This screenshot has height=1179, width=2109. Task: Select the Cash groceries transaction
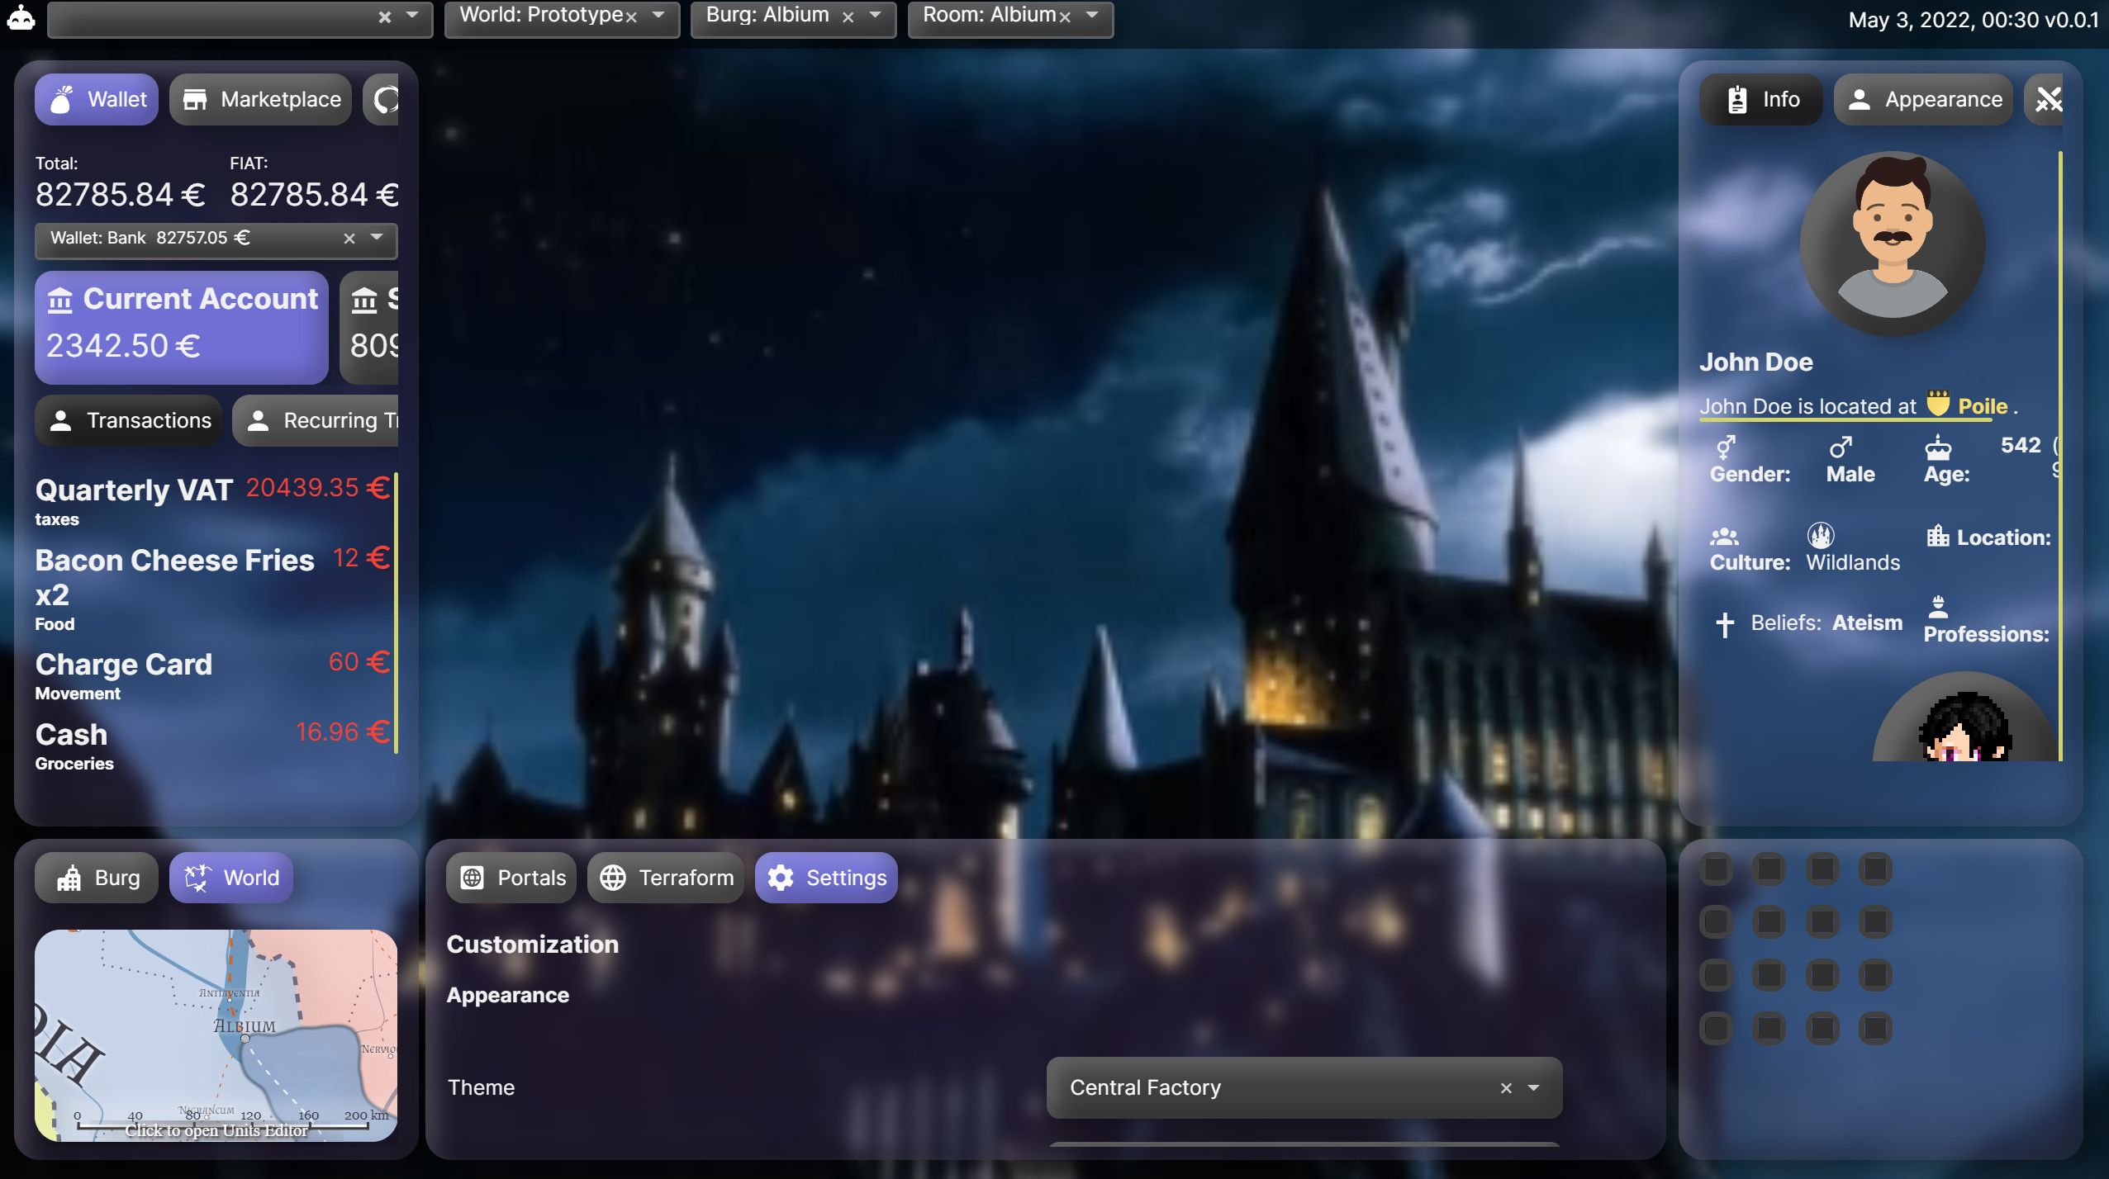(x=212, y=746)
